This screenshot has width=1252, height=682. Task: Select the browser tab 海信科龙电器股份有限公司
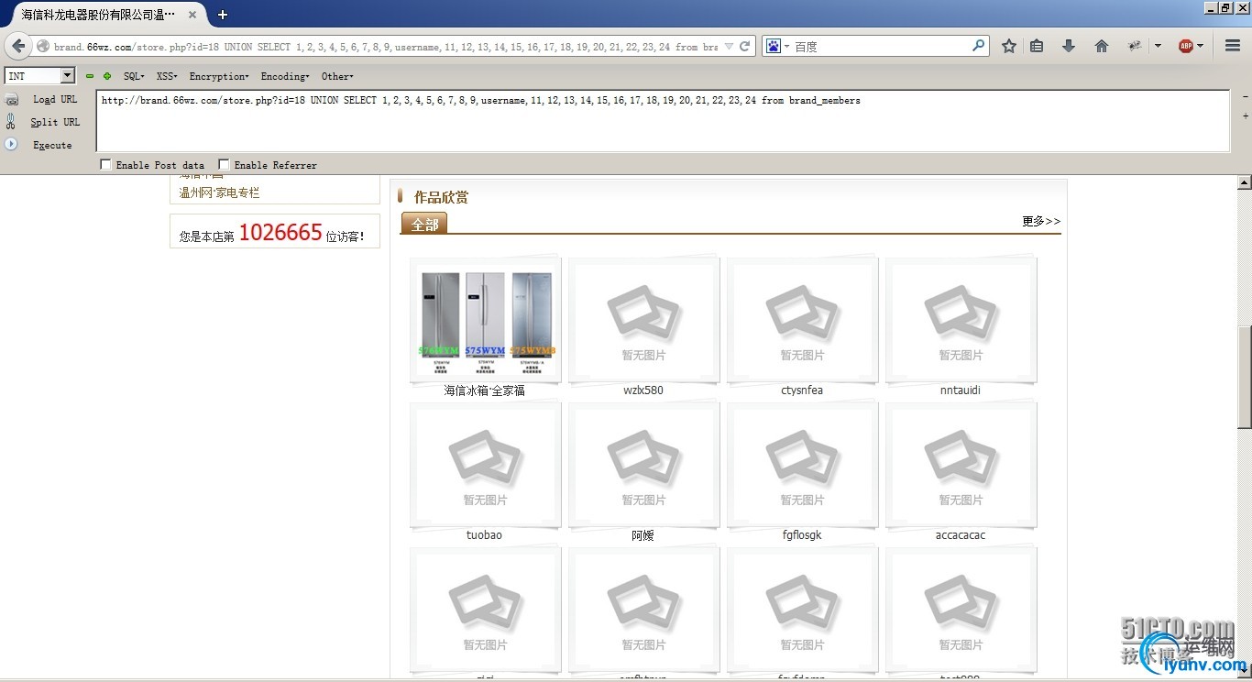tap(110, 15)
